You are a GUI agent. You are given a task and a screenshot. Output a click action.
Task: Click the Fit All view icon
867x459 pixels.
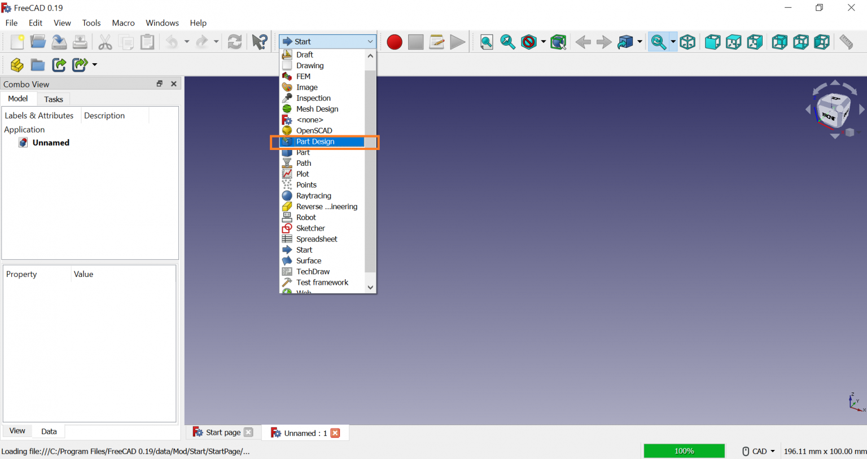(487, 42)
